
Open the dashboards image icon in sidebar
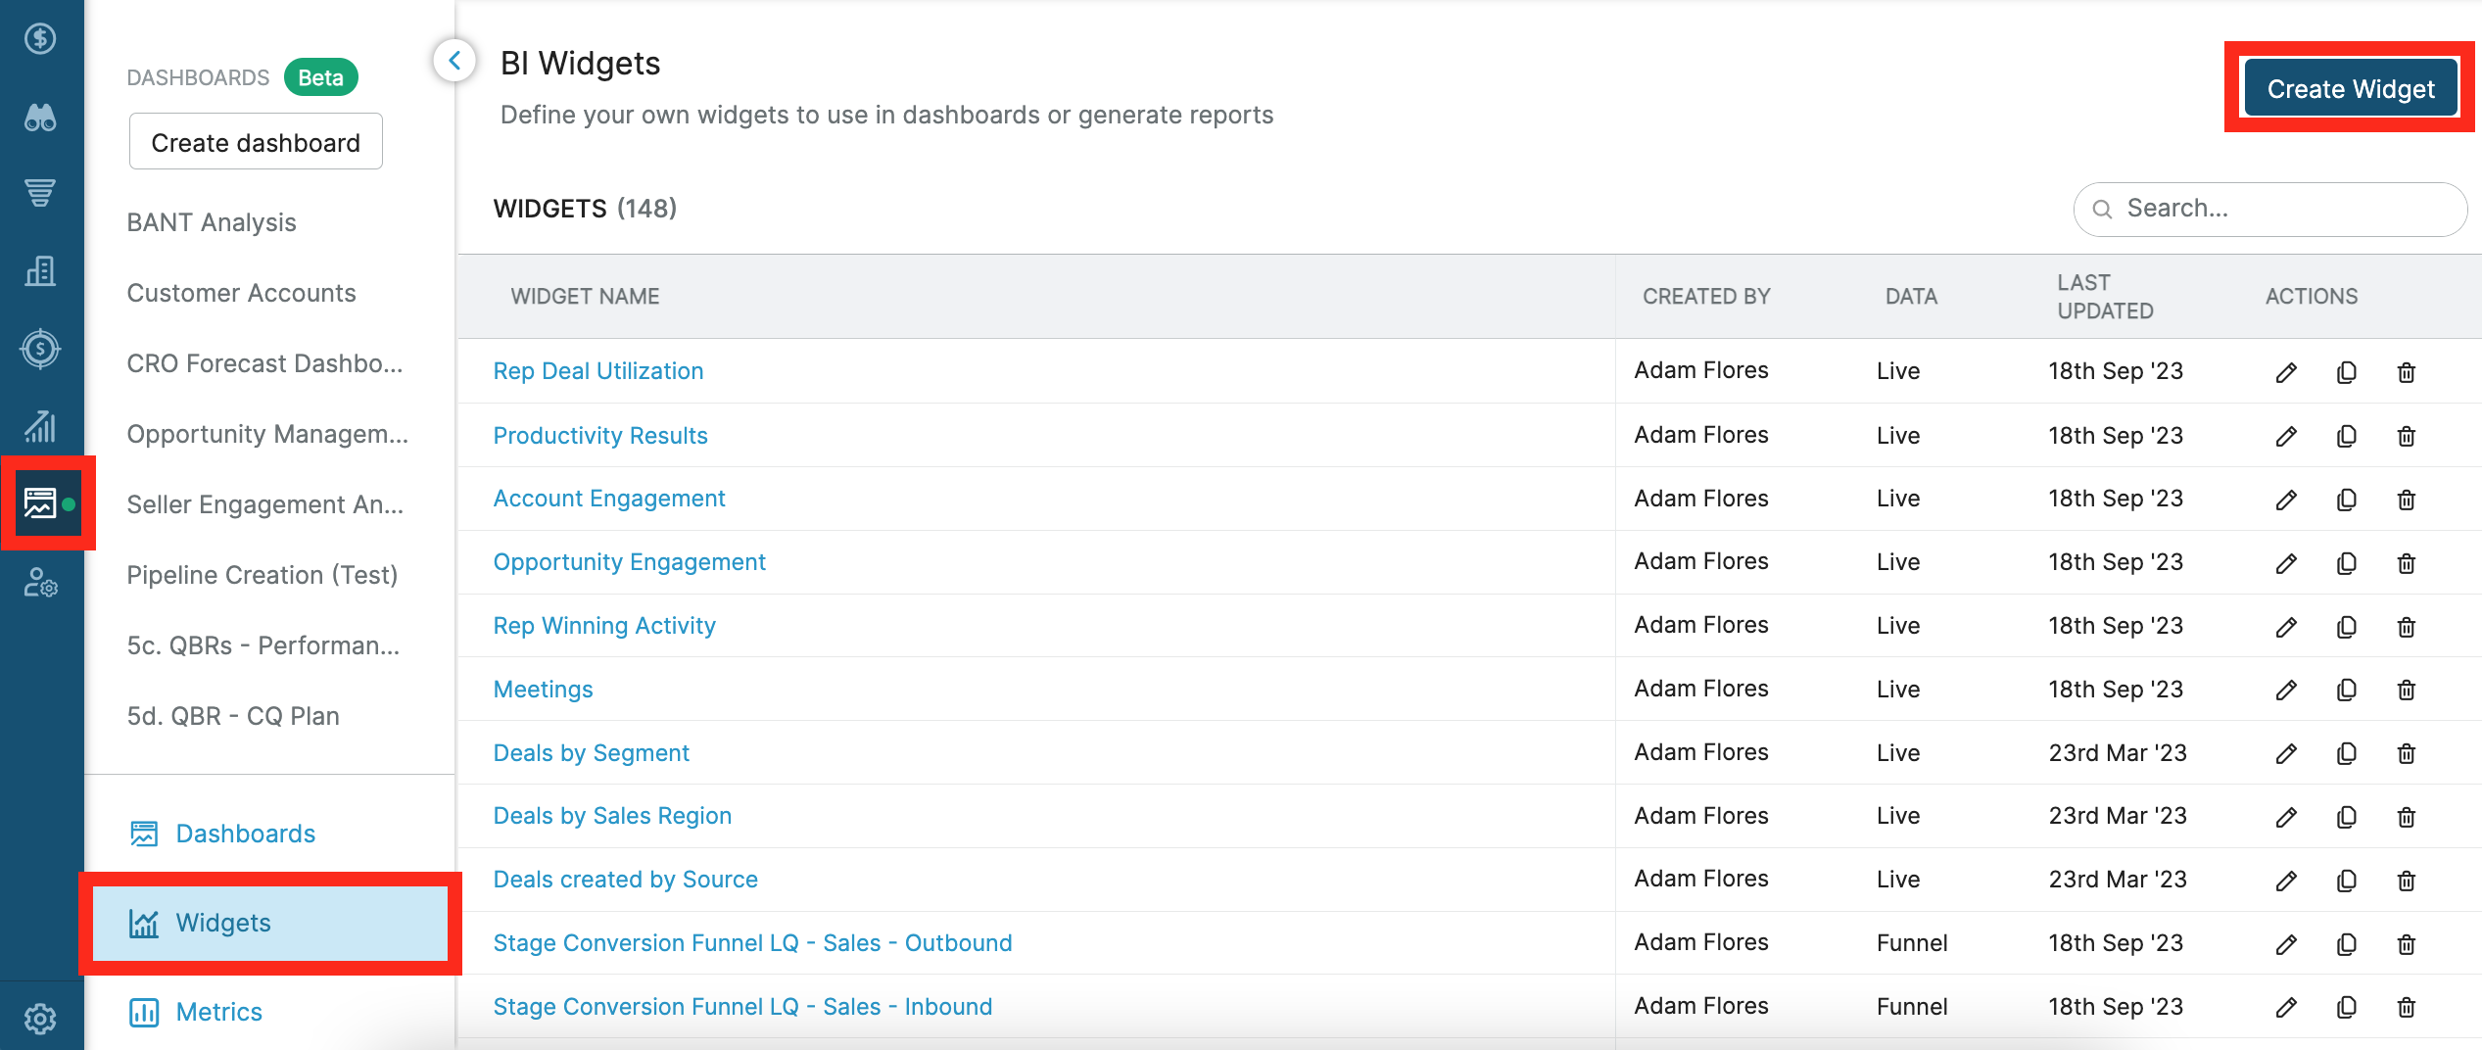40,503
